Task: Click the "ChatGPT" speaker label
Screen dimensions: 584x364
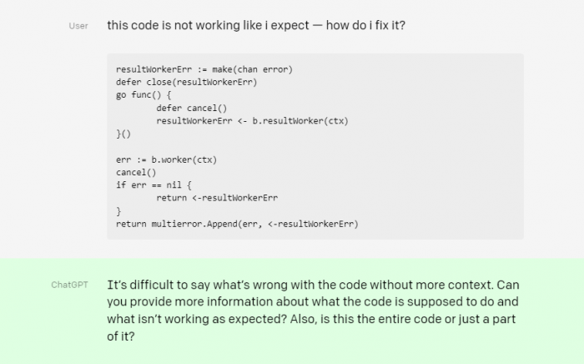Action: click(x=69, y=285)
